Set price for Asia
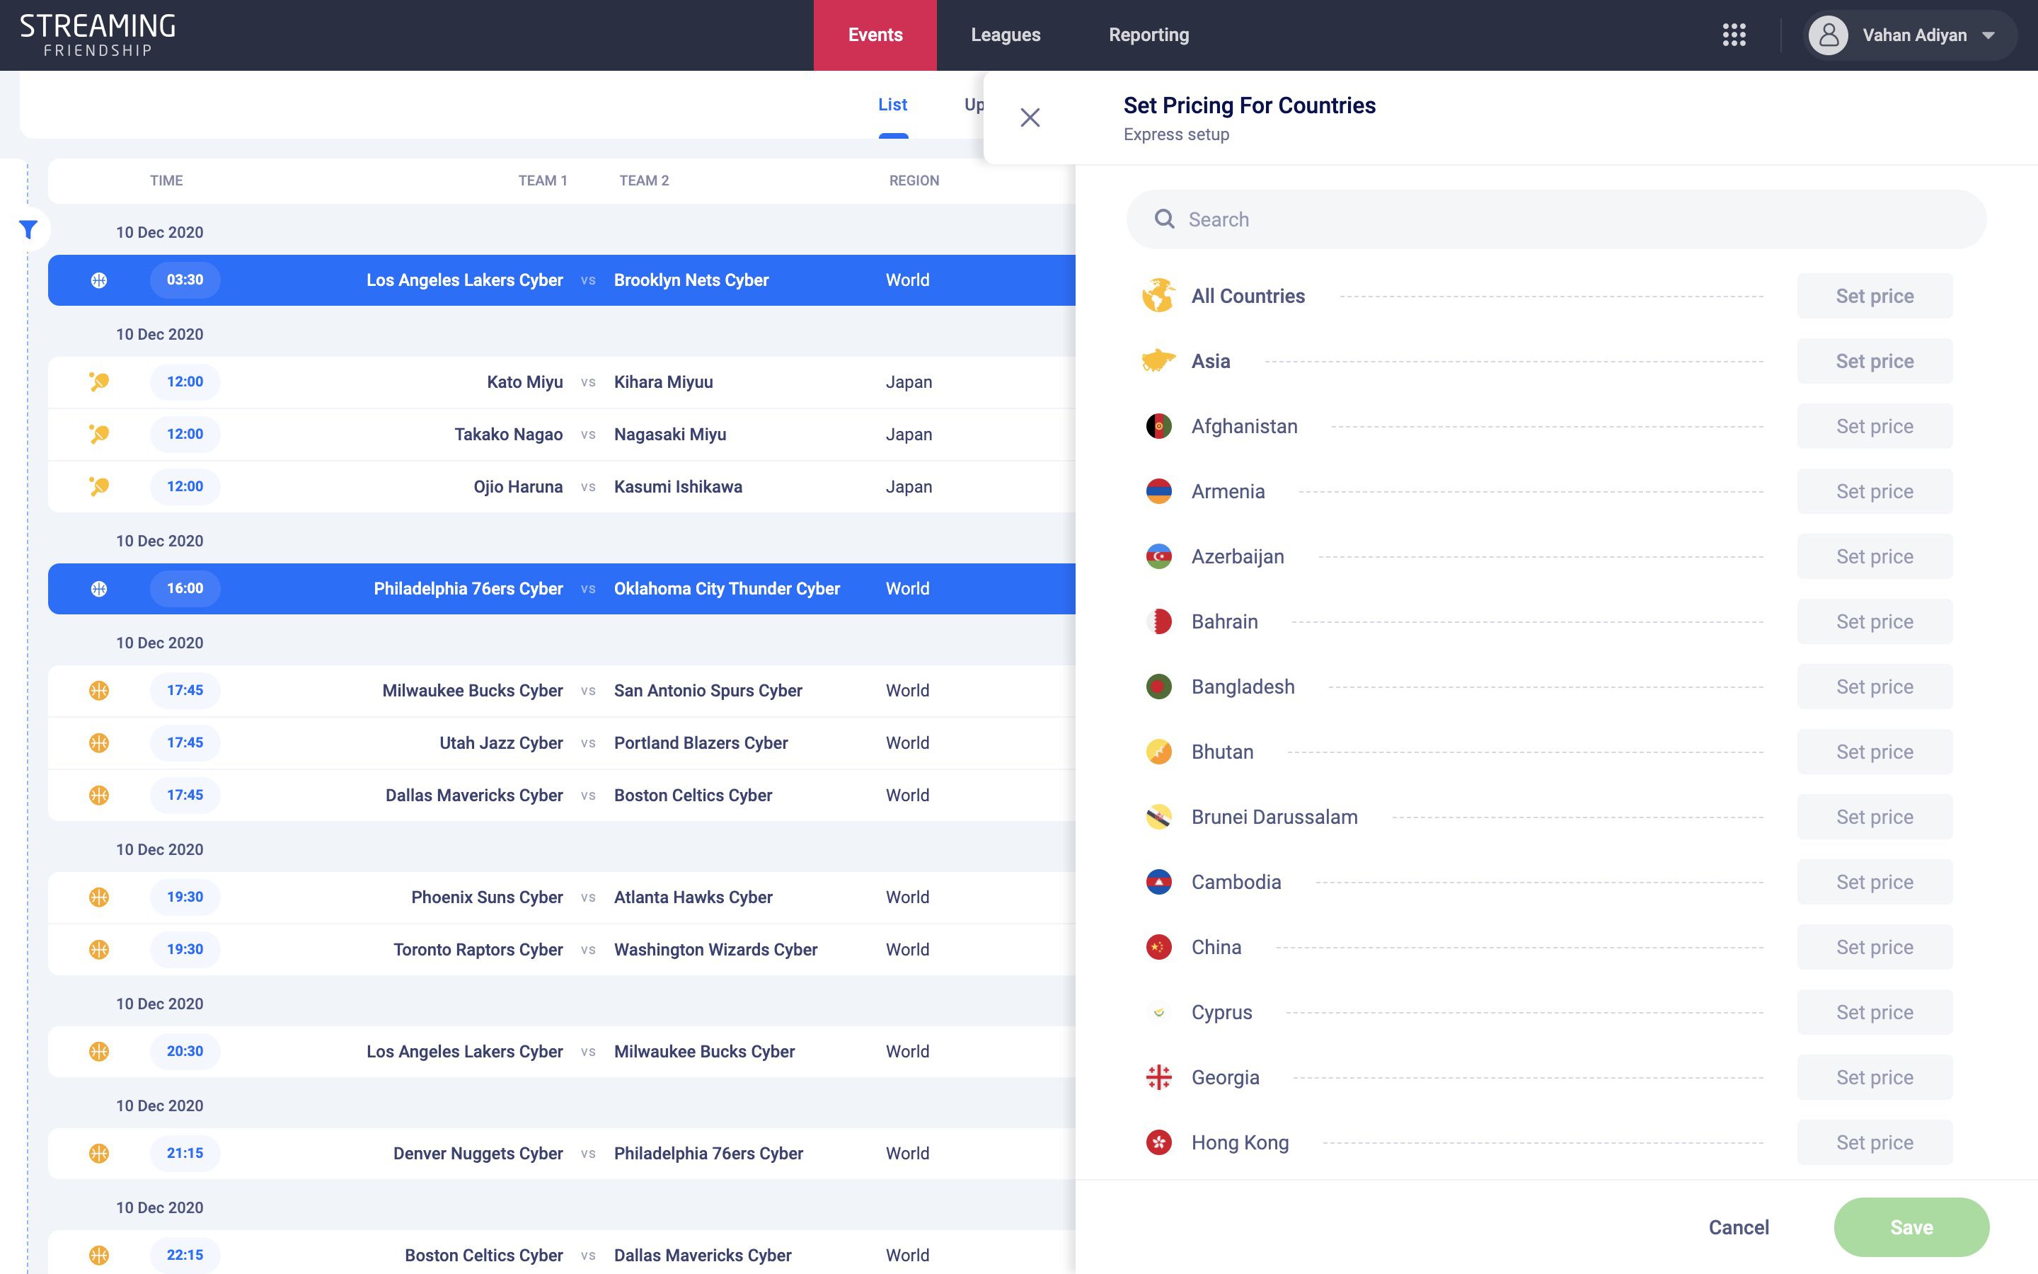 (1875, 361)
